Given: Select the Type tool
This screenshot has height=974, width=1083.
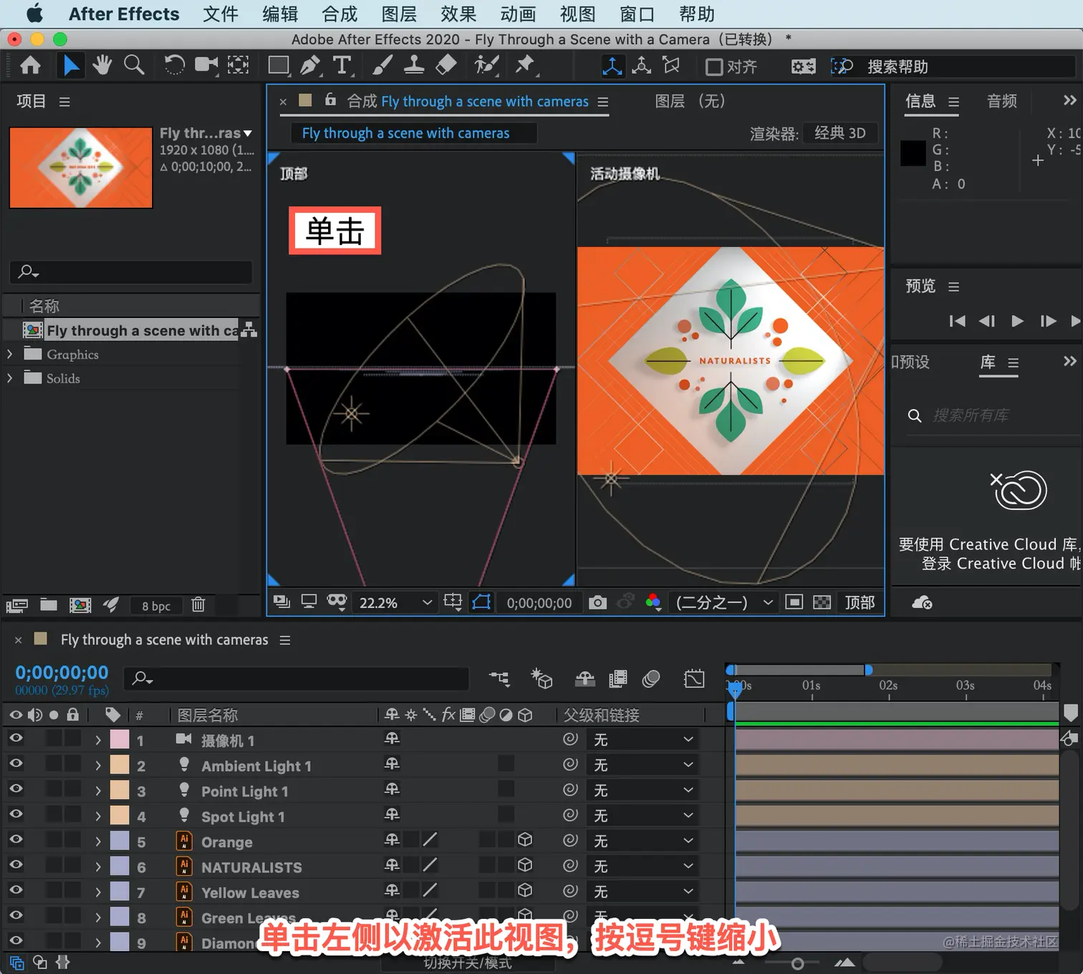Looking at the screenshot, I should point(342,66).
